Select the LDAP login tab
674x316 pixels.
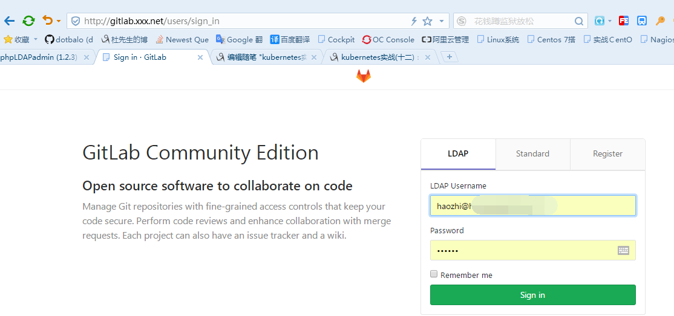[458, 153]
